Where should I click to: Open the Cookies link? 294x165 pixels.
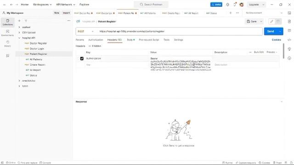click(x=276, y=40)
